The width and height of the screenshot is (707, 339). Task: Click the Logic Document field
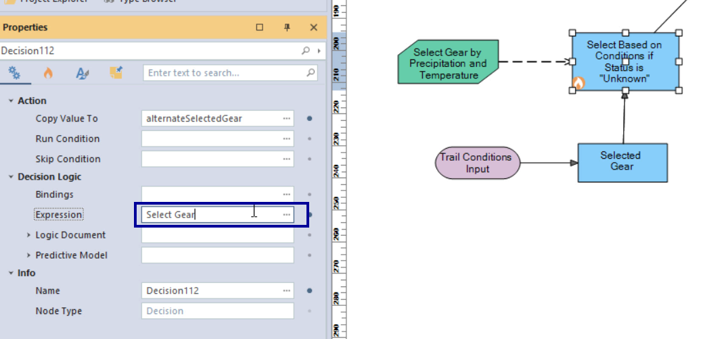point(217,235)
